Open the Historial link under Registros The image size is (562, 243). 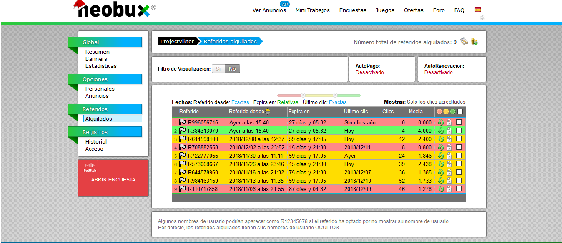click(x=96, y=142)
